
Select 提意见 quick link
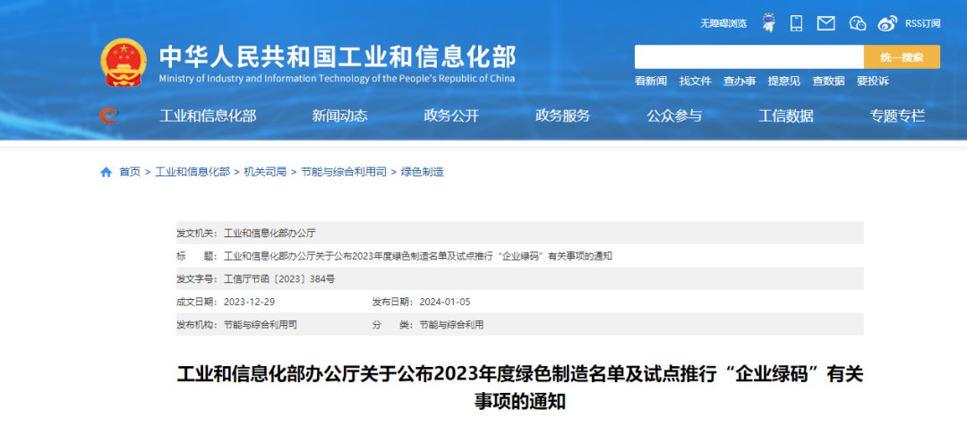coord(783,81)
